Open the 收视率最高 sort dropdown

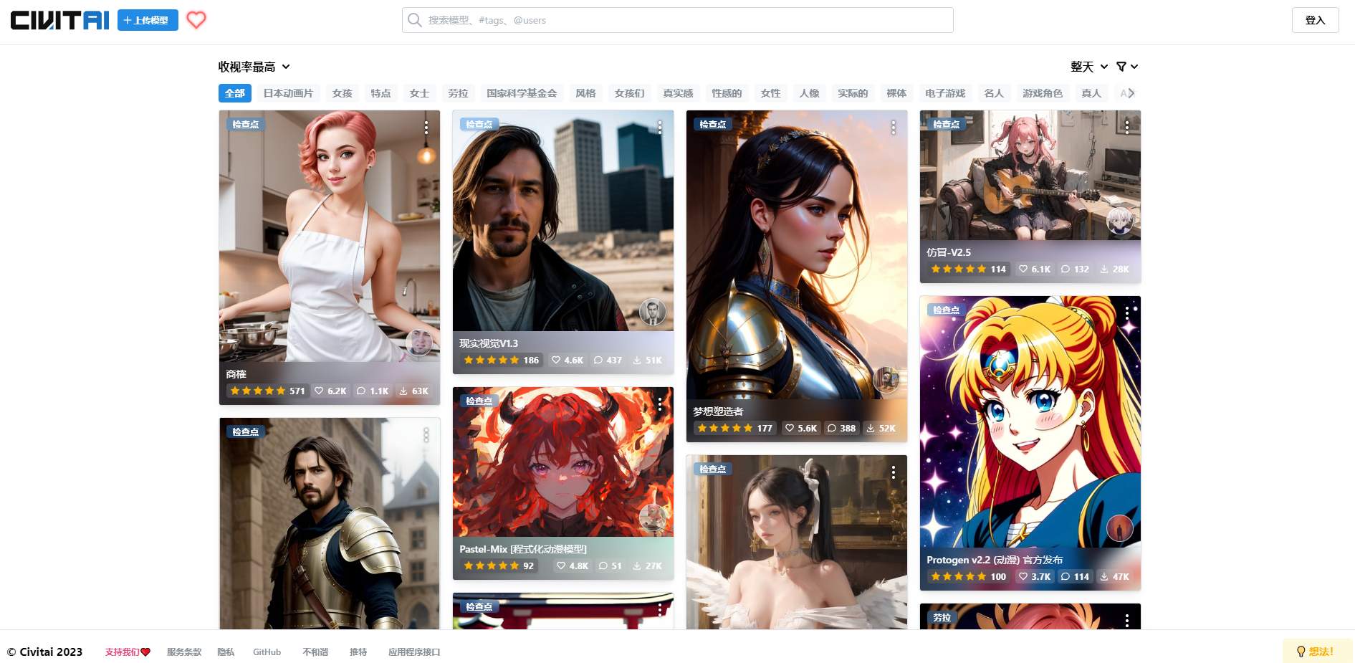pos(254,67)
